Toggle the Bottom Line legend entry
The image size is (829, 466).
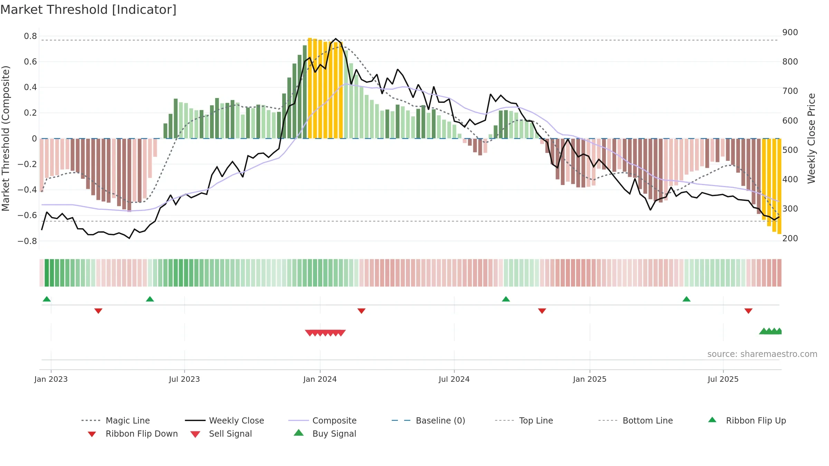pos(636,420)
